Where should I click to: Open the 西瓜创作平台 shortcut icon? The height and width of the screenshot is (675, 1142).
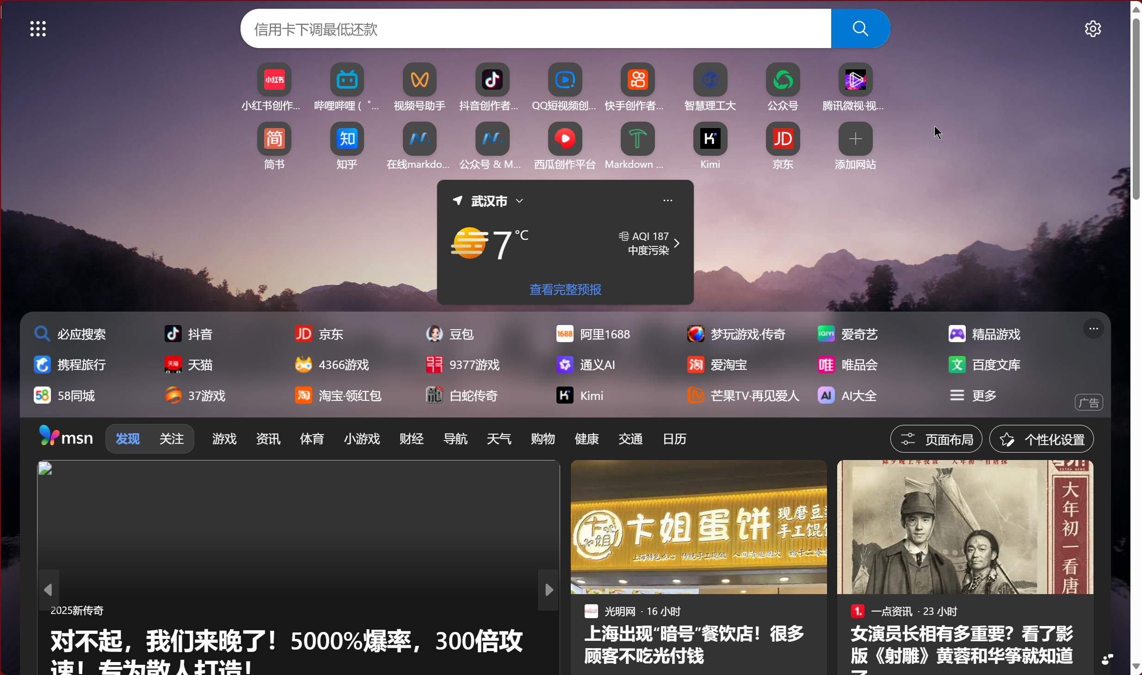pyautogui.click(x=565, y=138)
